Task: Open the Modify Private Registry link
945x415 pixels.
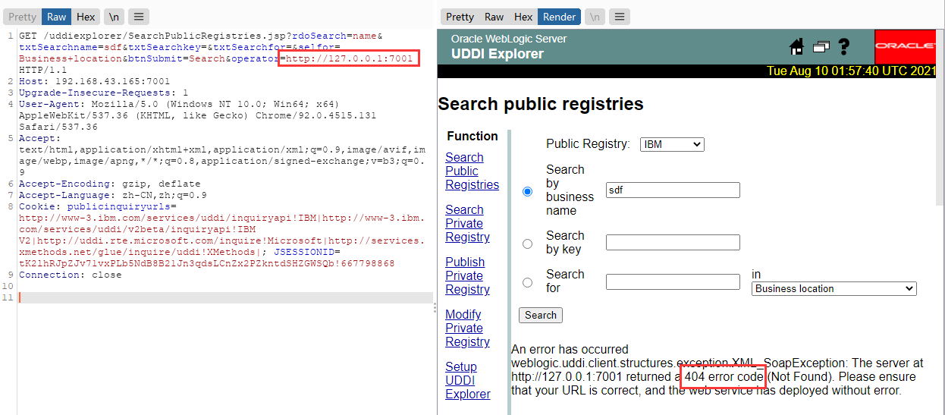Action: tap(467, 328)
